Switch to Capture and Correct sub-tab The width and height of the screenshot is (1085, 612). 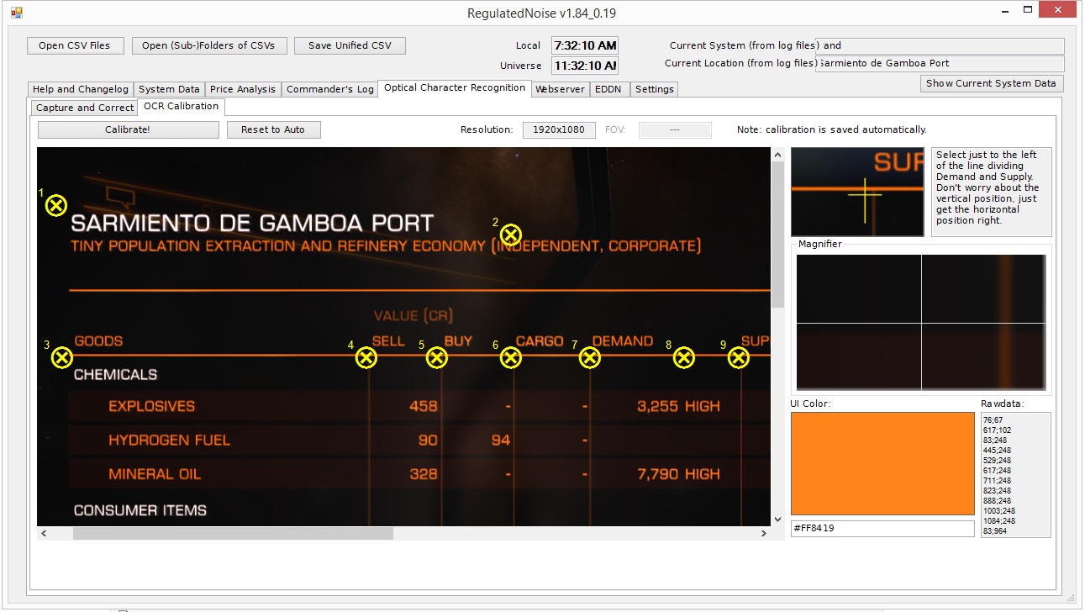[x=85, y=108]
